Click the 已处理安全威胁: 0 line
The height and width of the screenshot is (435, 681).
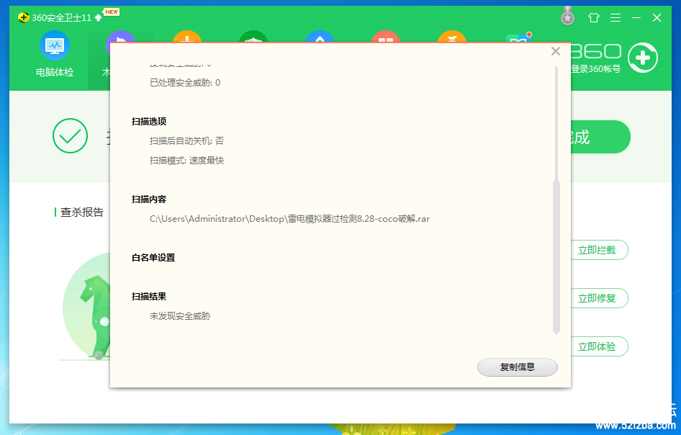[x=185, y=83]
